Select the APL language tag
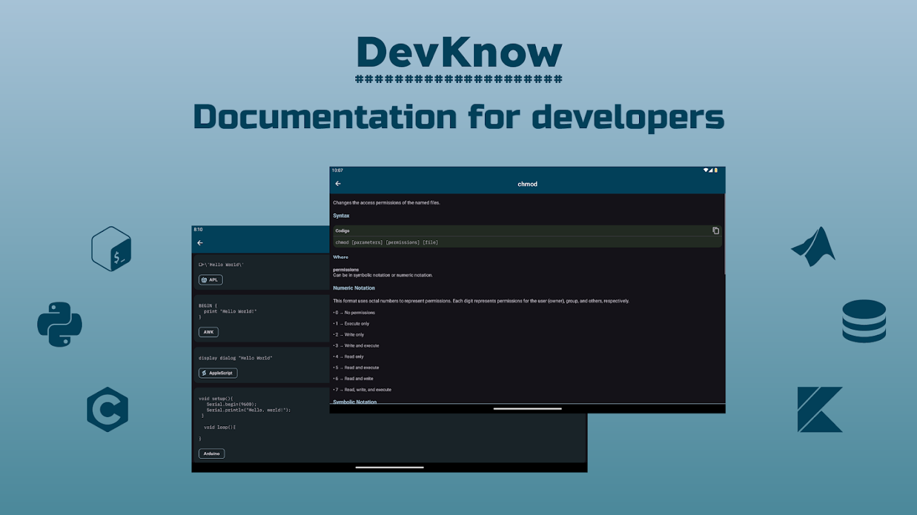Screen dimensions: 917x515 pyautogui.click(x=210, y=280)
